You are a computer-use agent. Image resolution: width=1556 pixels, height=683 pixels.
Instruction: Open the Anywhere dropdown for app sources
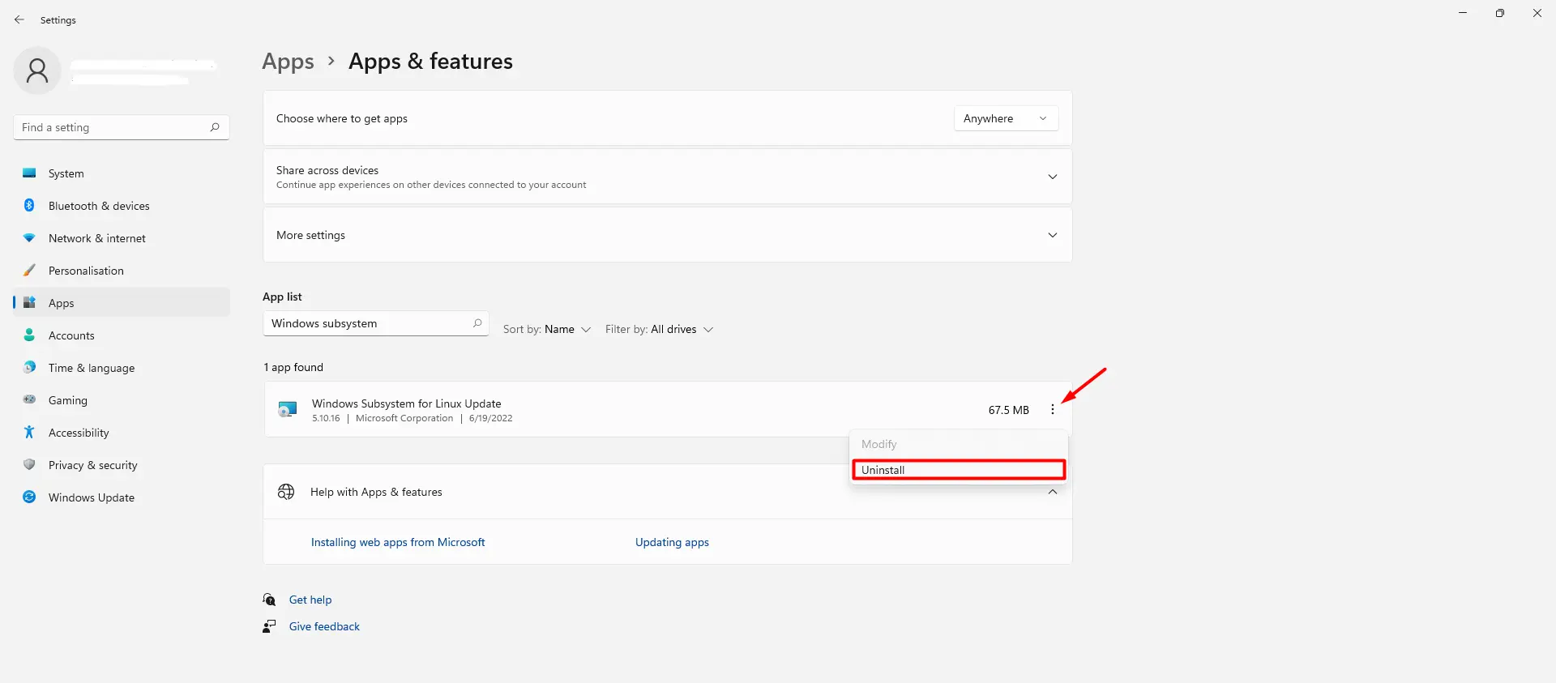tap(1006, 118)
